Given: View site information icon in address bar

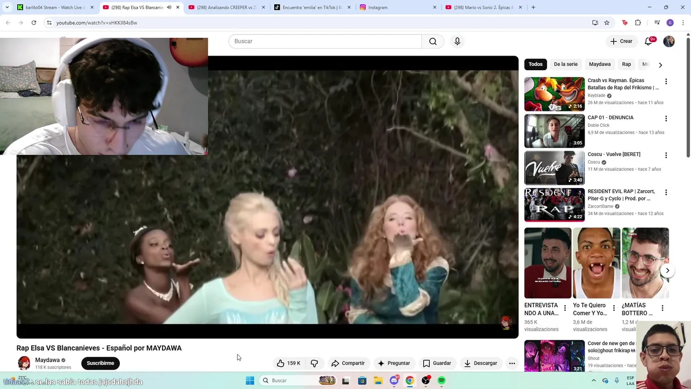Looking at the screenshot, I should coord(49,23).
